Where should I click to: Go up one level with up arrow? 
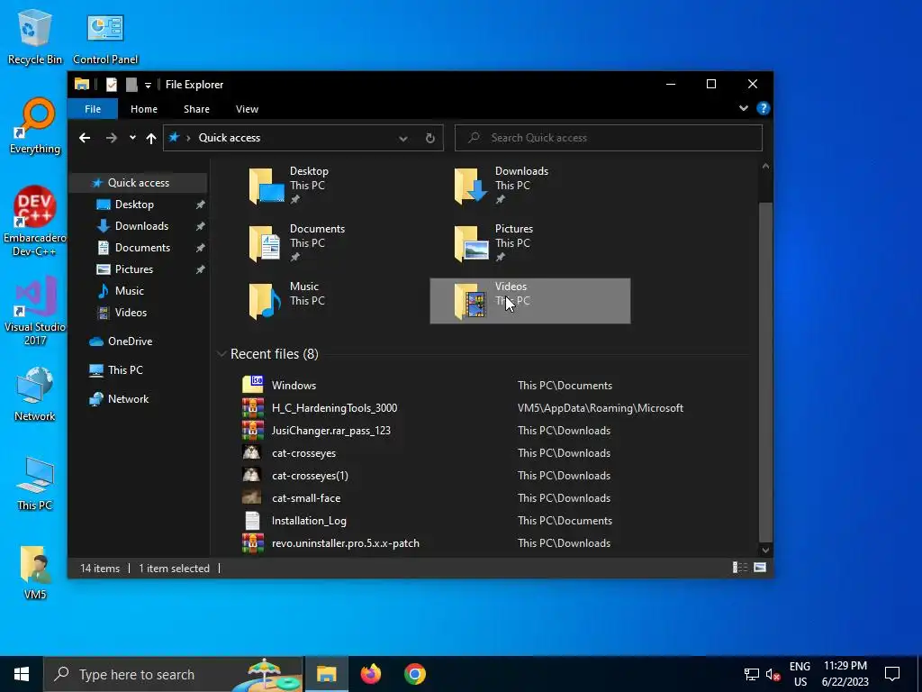(x=151, y=138)
